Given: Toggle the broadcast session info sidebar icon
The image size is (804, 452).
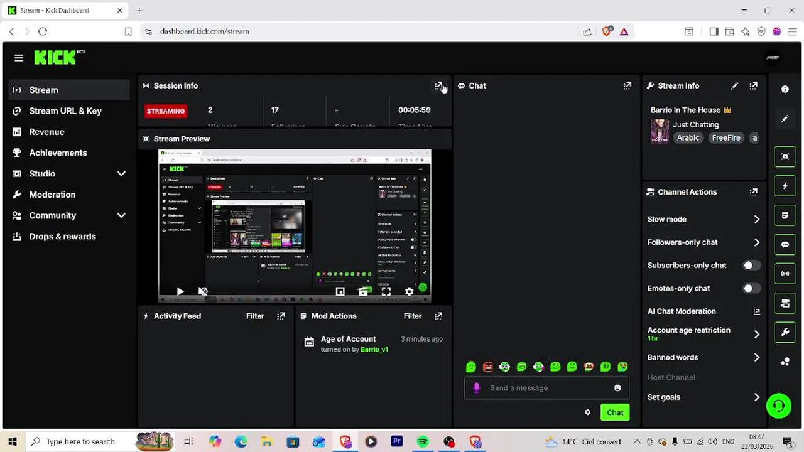Looking at the screenshot, I should click(785, 274).
